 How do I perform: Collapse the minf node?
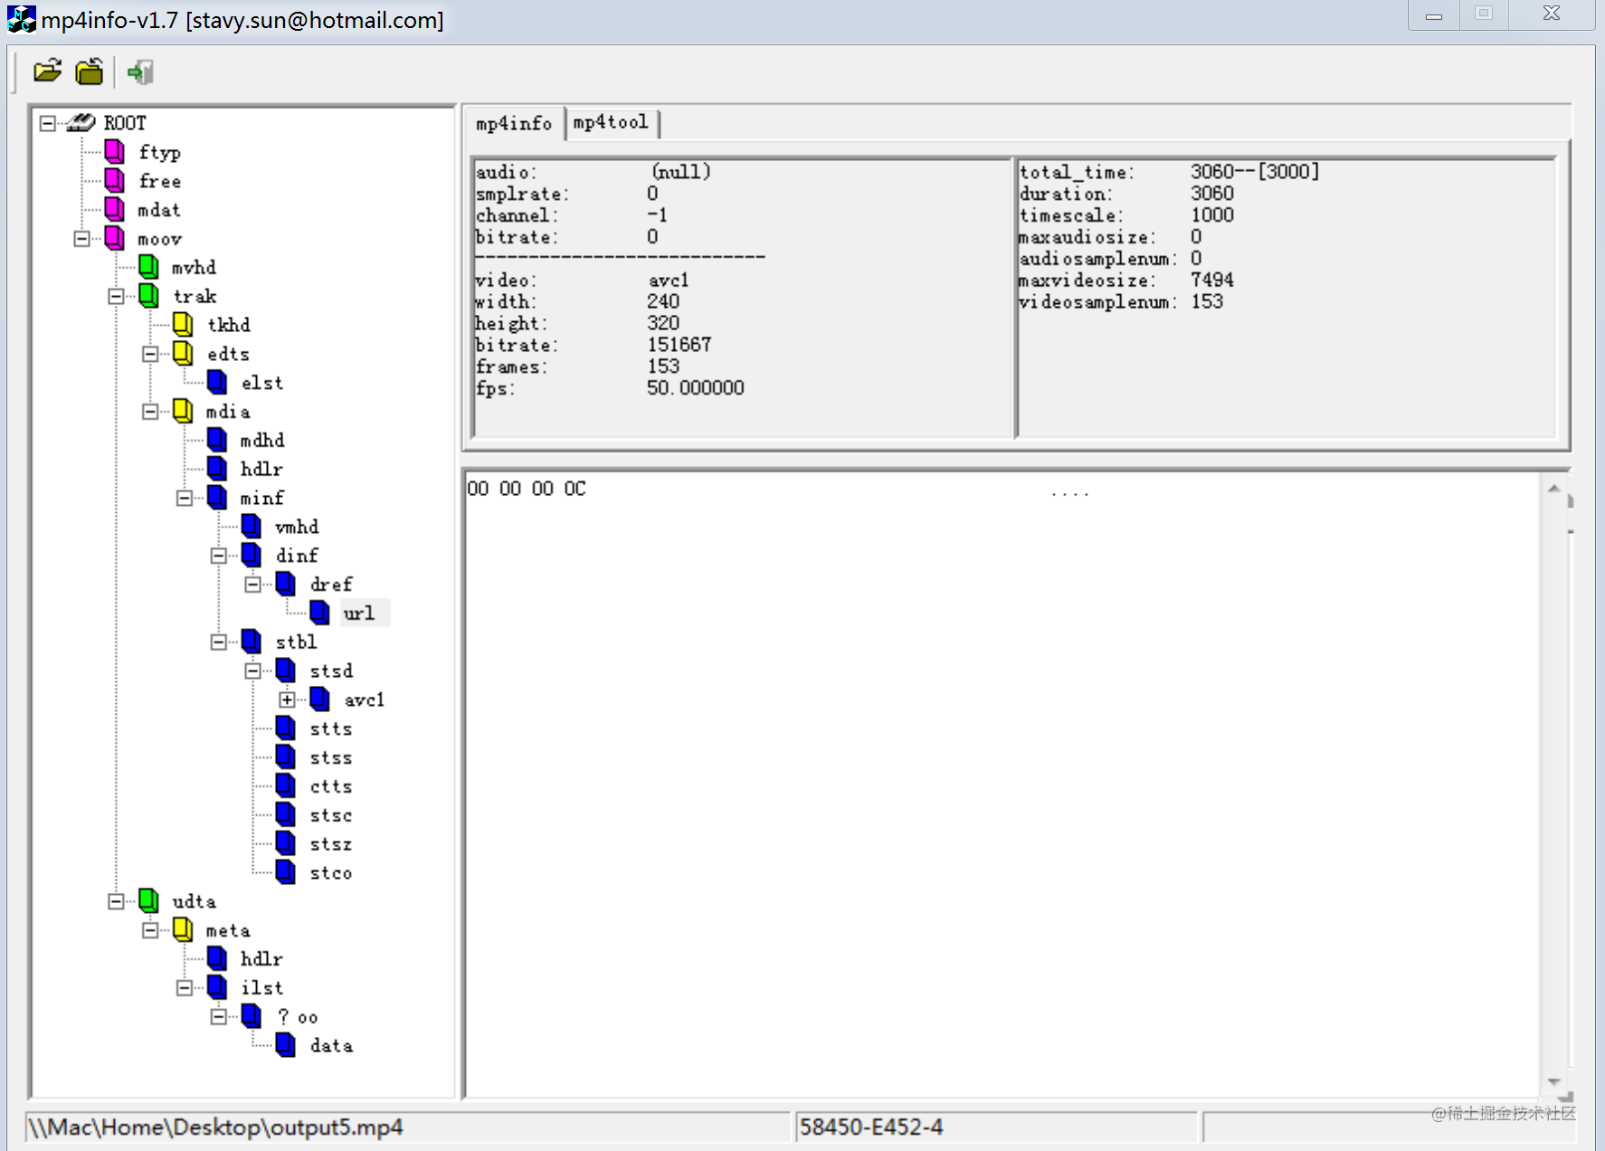185,498
